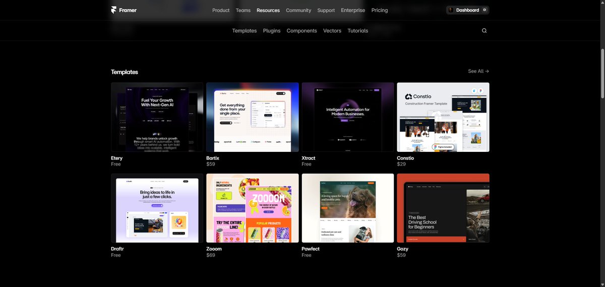Screen dimensions: 605x287
Task: Open the Pricing page
Action: pos(380,10)
